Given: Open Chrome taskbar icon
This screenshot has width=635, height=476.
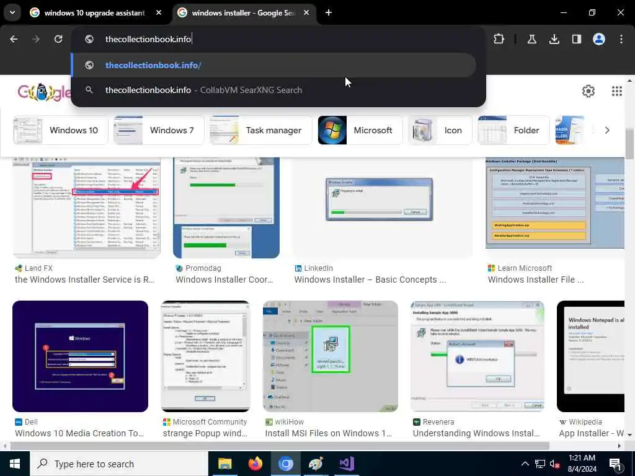Looking at the screenshot, I should [285, 464].
